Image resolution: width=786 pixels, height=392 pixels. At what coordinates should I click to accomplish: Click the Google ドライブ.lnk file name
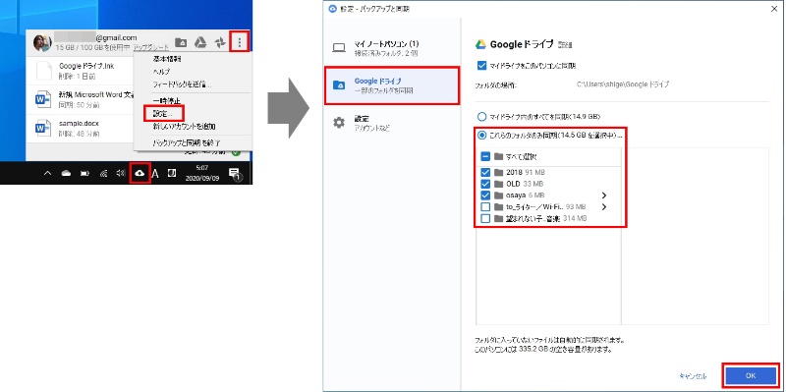tap(86, 66)
